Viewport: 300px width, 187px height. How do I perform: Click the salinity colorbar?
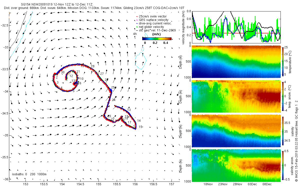pos(283,131)
